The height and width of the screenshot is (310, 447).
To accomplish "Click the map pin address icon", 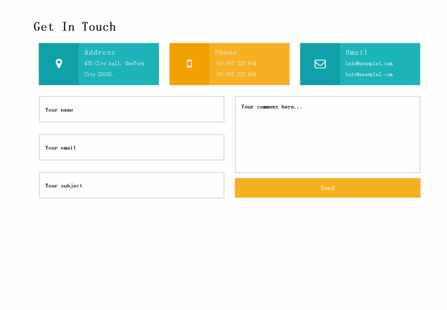I will (59, 64).
